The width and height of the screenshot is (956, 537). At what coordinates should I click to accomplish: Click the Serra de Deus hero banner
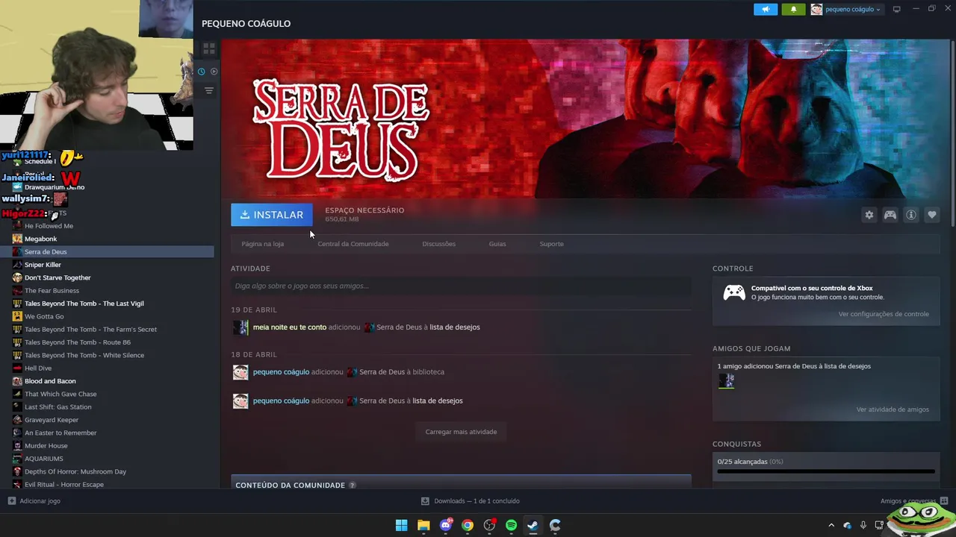(585, 119)
